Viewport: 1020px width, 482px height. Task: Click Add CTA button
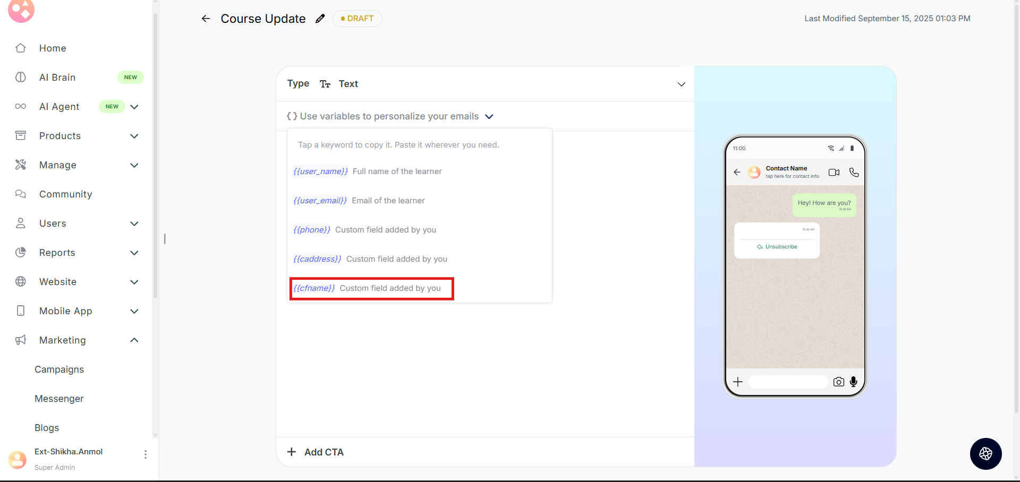point(316,452)
